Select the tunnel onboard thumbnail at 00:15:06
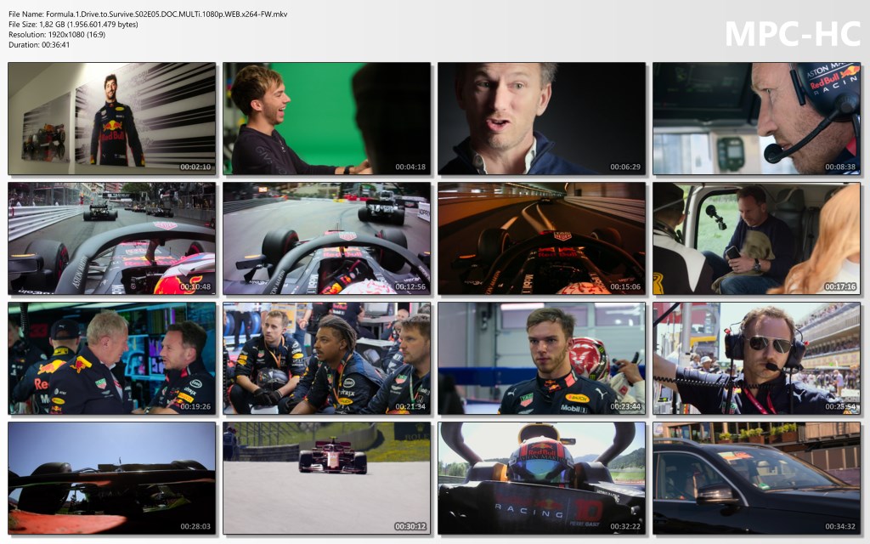This screenshot has height=544, width=870. pyautogui.click(x=541, y=238)
